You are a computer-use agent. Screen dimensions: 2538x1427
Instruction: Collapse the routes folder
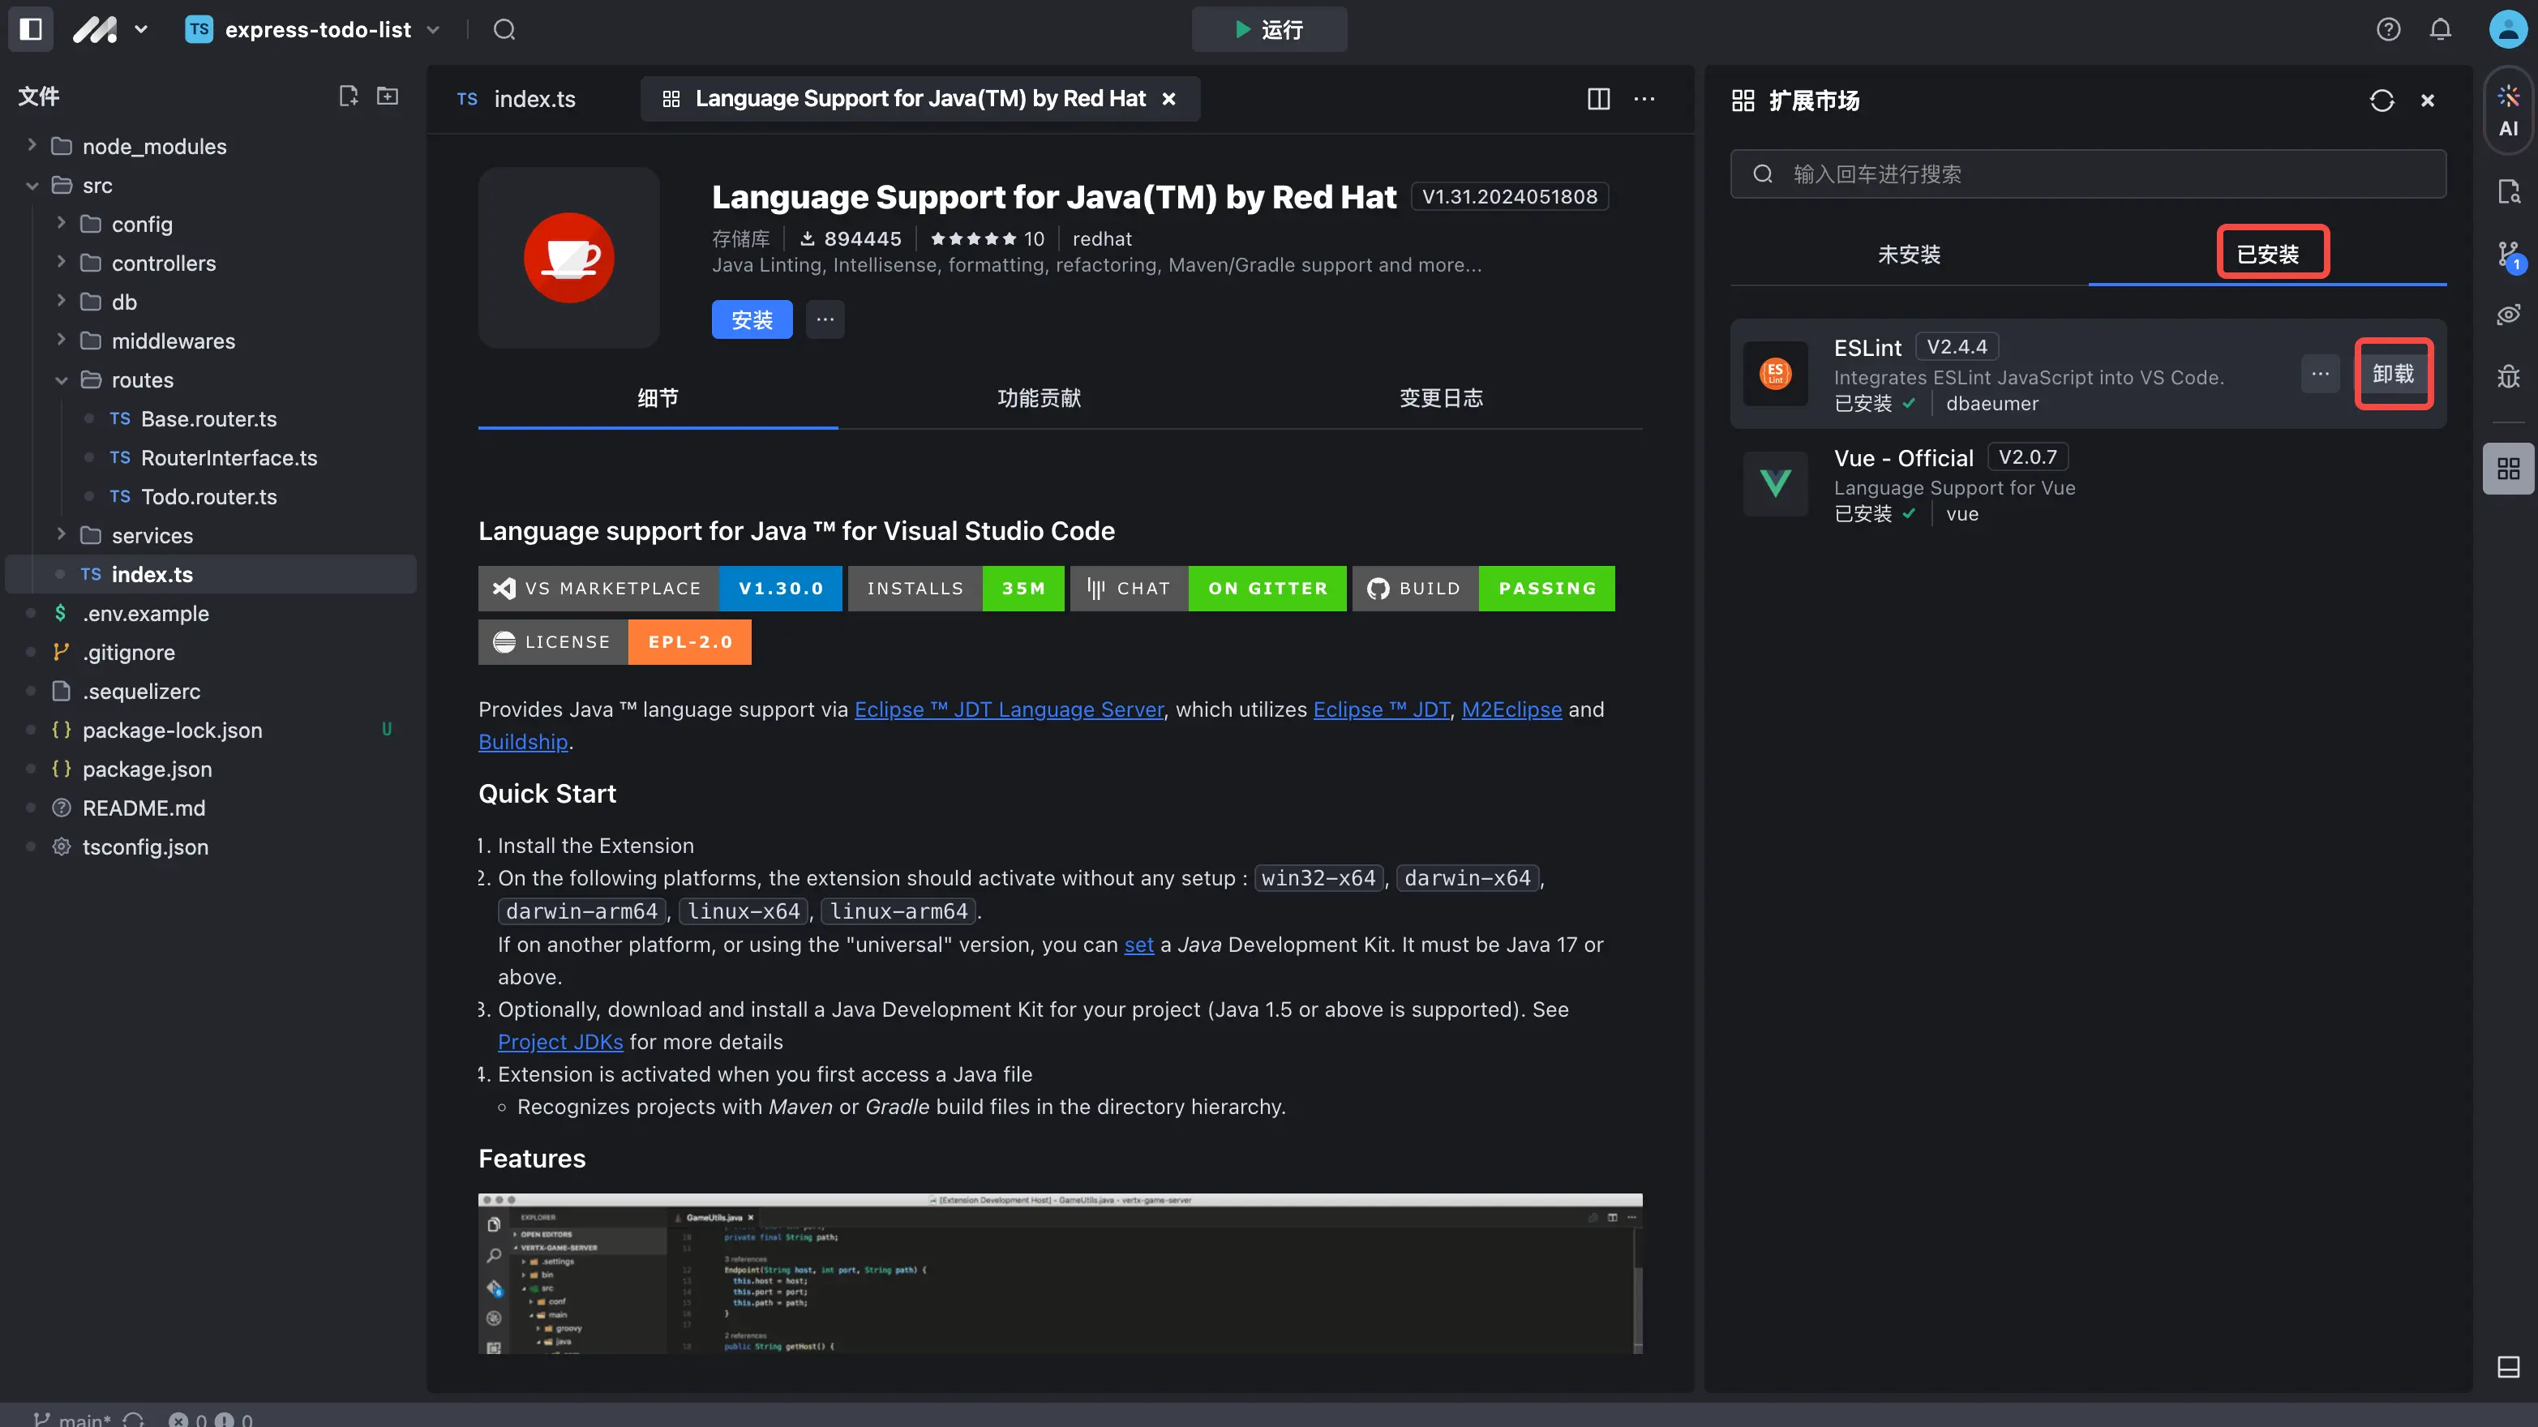point(61,379)
